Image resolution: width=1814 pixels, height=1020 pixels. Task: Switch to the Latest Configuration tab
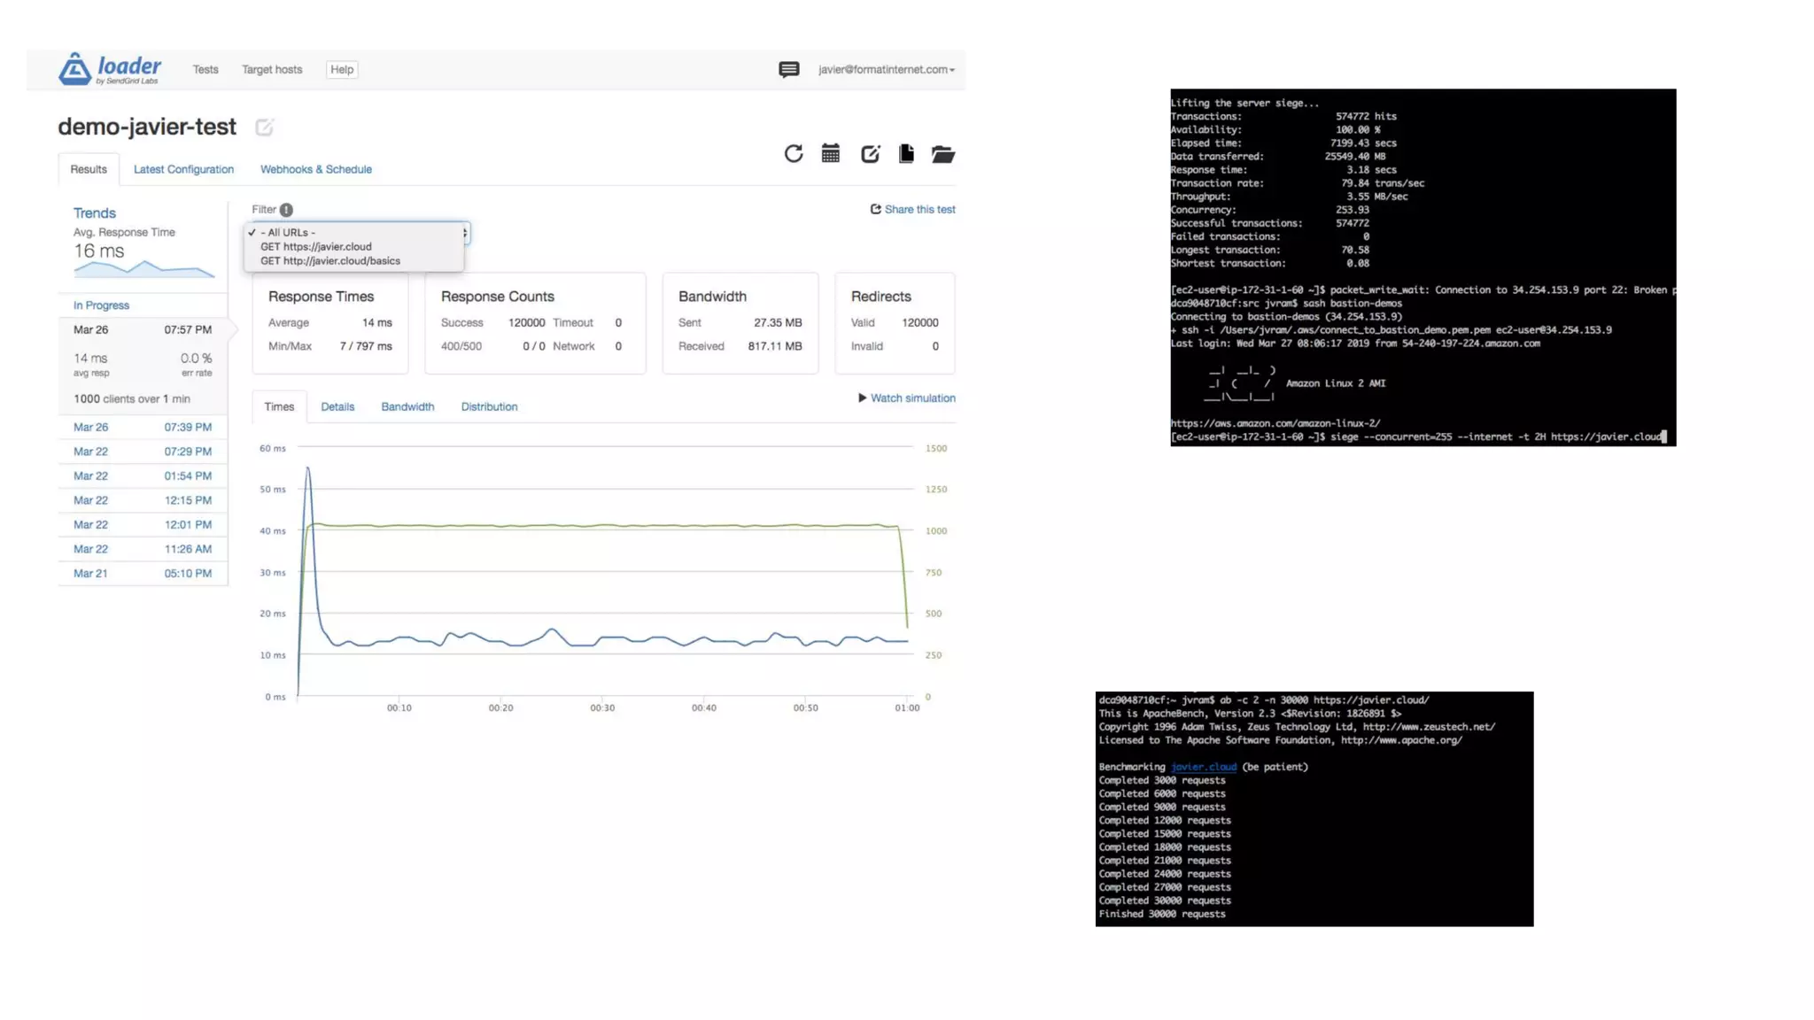[x=183, y=169]
